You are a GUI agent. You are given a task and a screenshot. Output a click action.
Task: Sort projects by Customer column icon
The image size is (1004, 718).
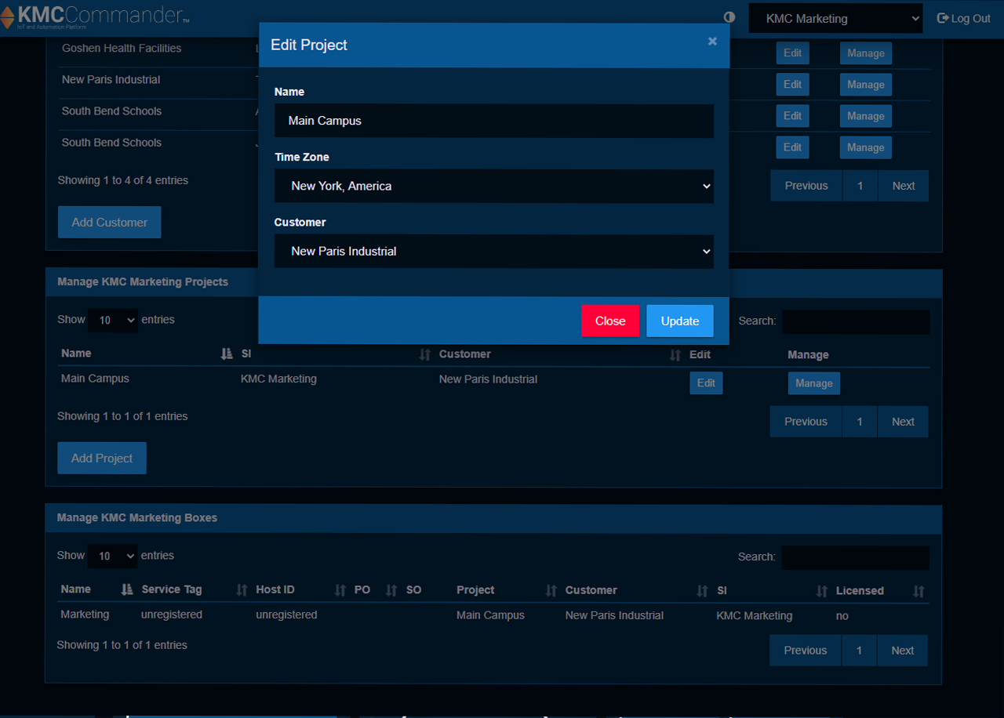(x=675, y=355)
